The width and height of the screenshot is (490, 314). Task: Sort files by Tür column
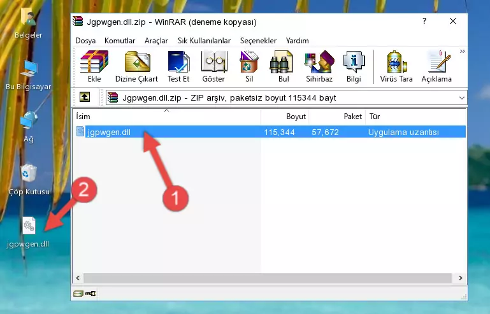click(x=415, y=117)
